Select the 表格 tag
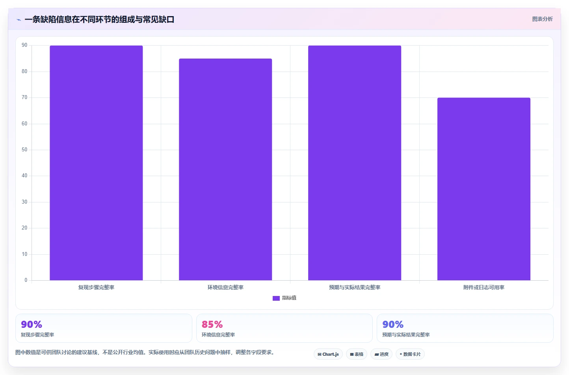569x375 pixels. point(357,354)
